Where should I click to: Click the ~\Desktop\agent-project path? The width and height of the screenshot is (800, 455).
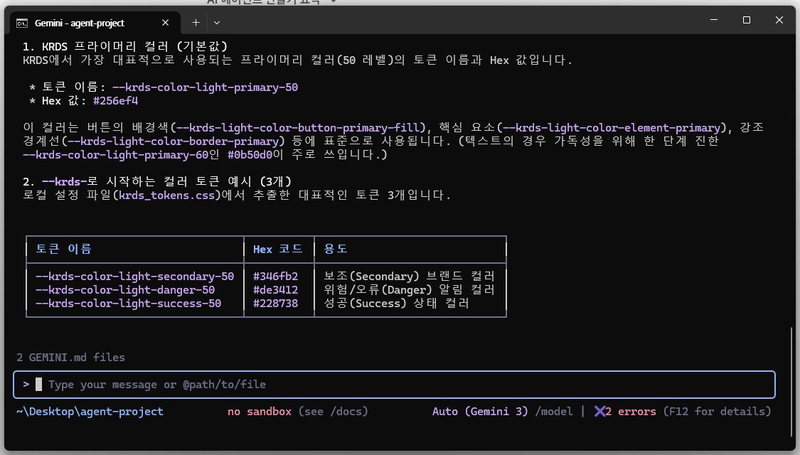click(x=90, y=412)
